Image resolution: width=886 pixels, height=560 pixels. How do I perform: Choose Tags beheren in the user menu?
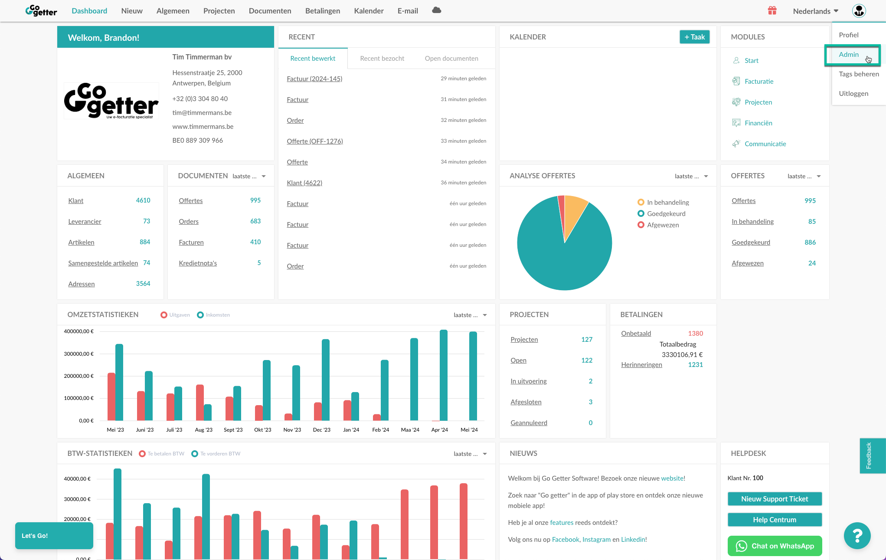(x=859, y=74)
